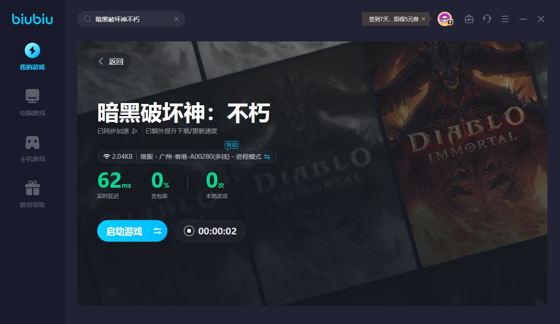Click the 智能 smart mode badge

click(231, 145)
